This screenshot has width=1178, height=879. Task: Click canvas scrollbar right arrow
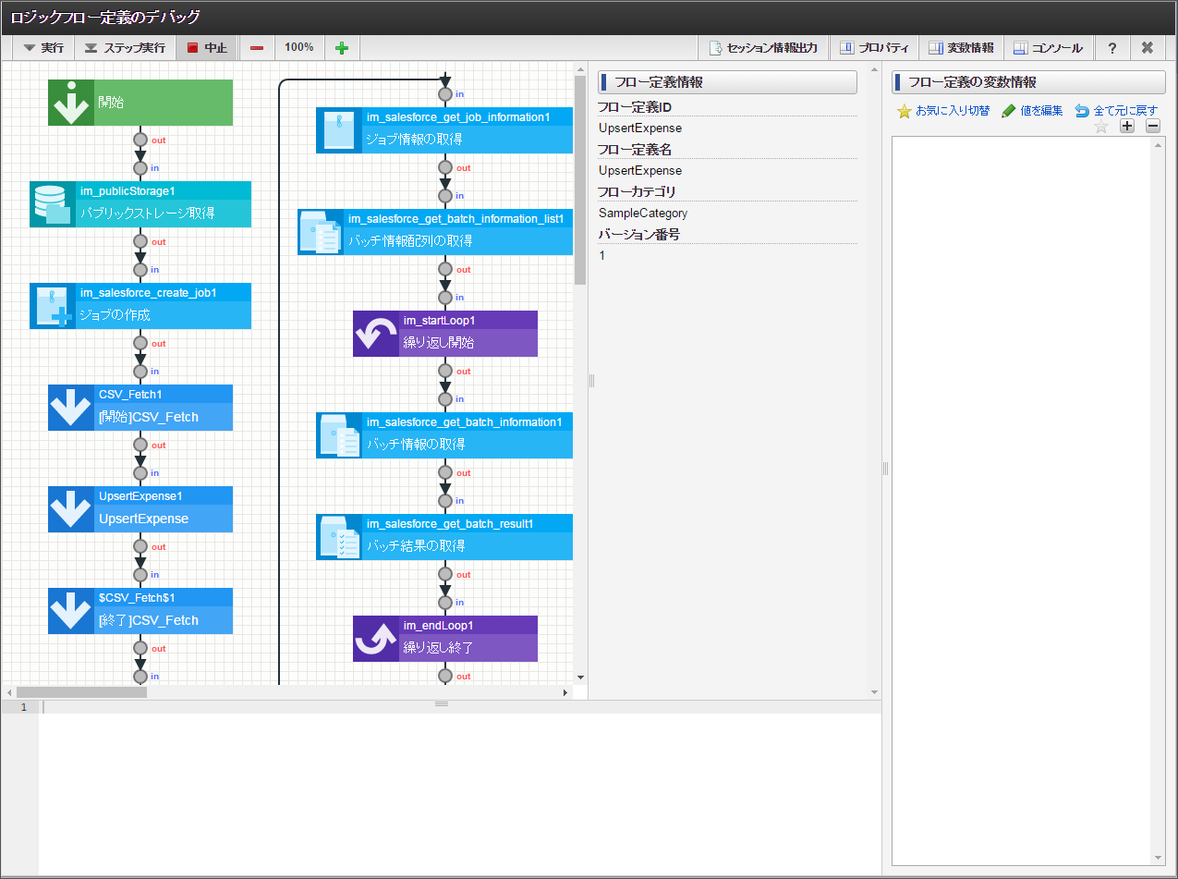coord(566,692)
